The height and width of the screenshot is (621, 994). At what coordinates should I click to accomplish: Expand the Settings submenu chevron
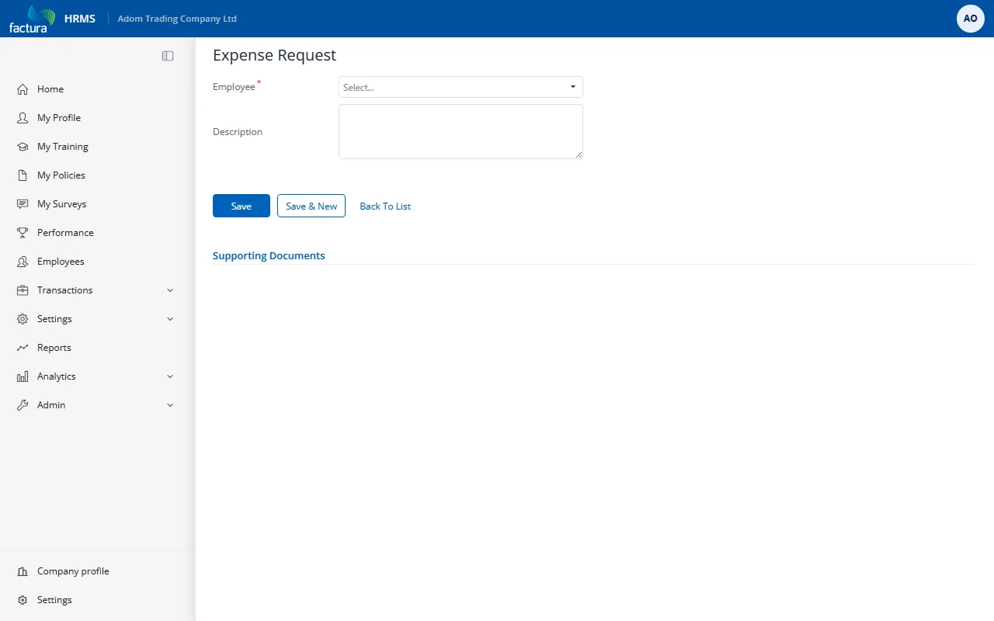[170, 319]
